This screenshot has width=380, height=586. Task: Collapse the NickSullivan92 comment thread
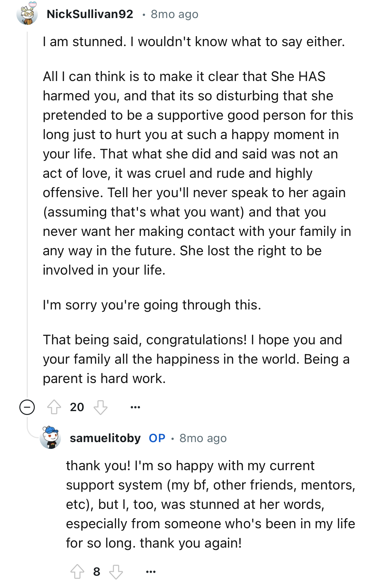click(x=27, y=407)
